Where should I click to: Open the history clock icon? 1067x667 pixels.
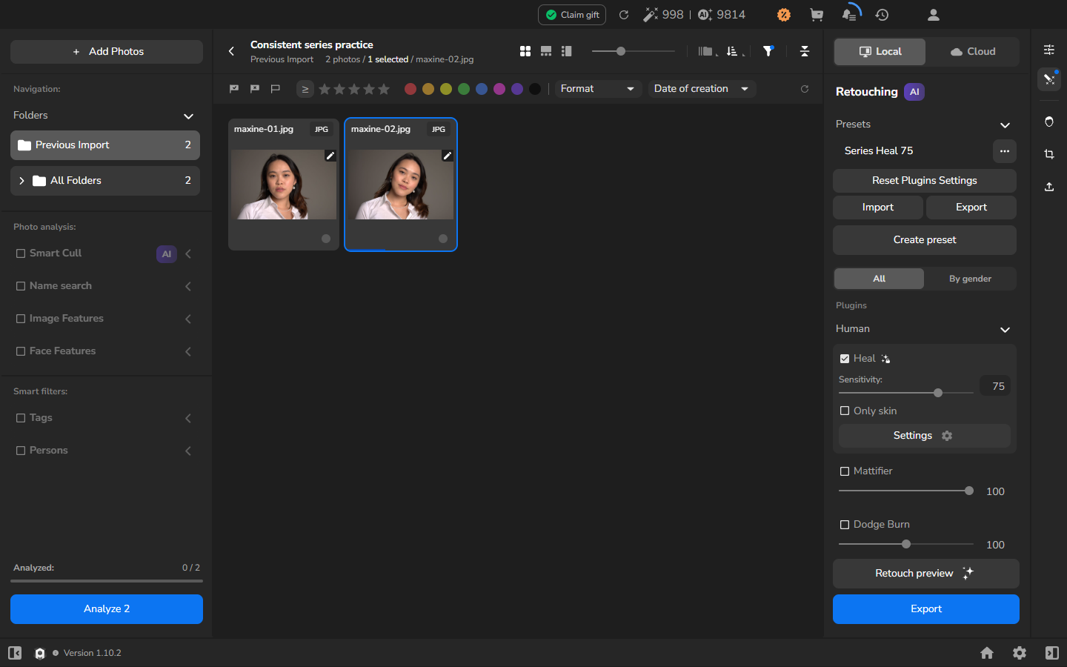[x=882, y=15]
